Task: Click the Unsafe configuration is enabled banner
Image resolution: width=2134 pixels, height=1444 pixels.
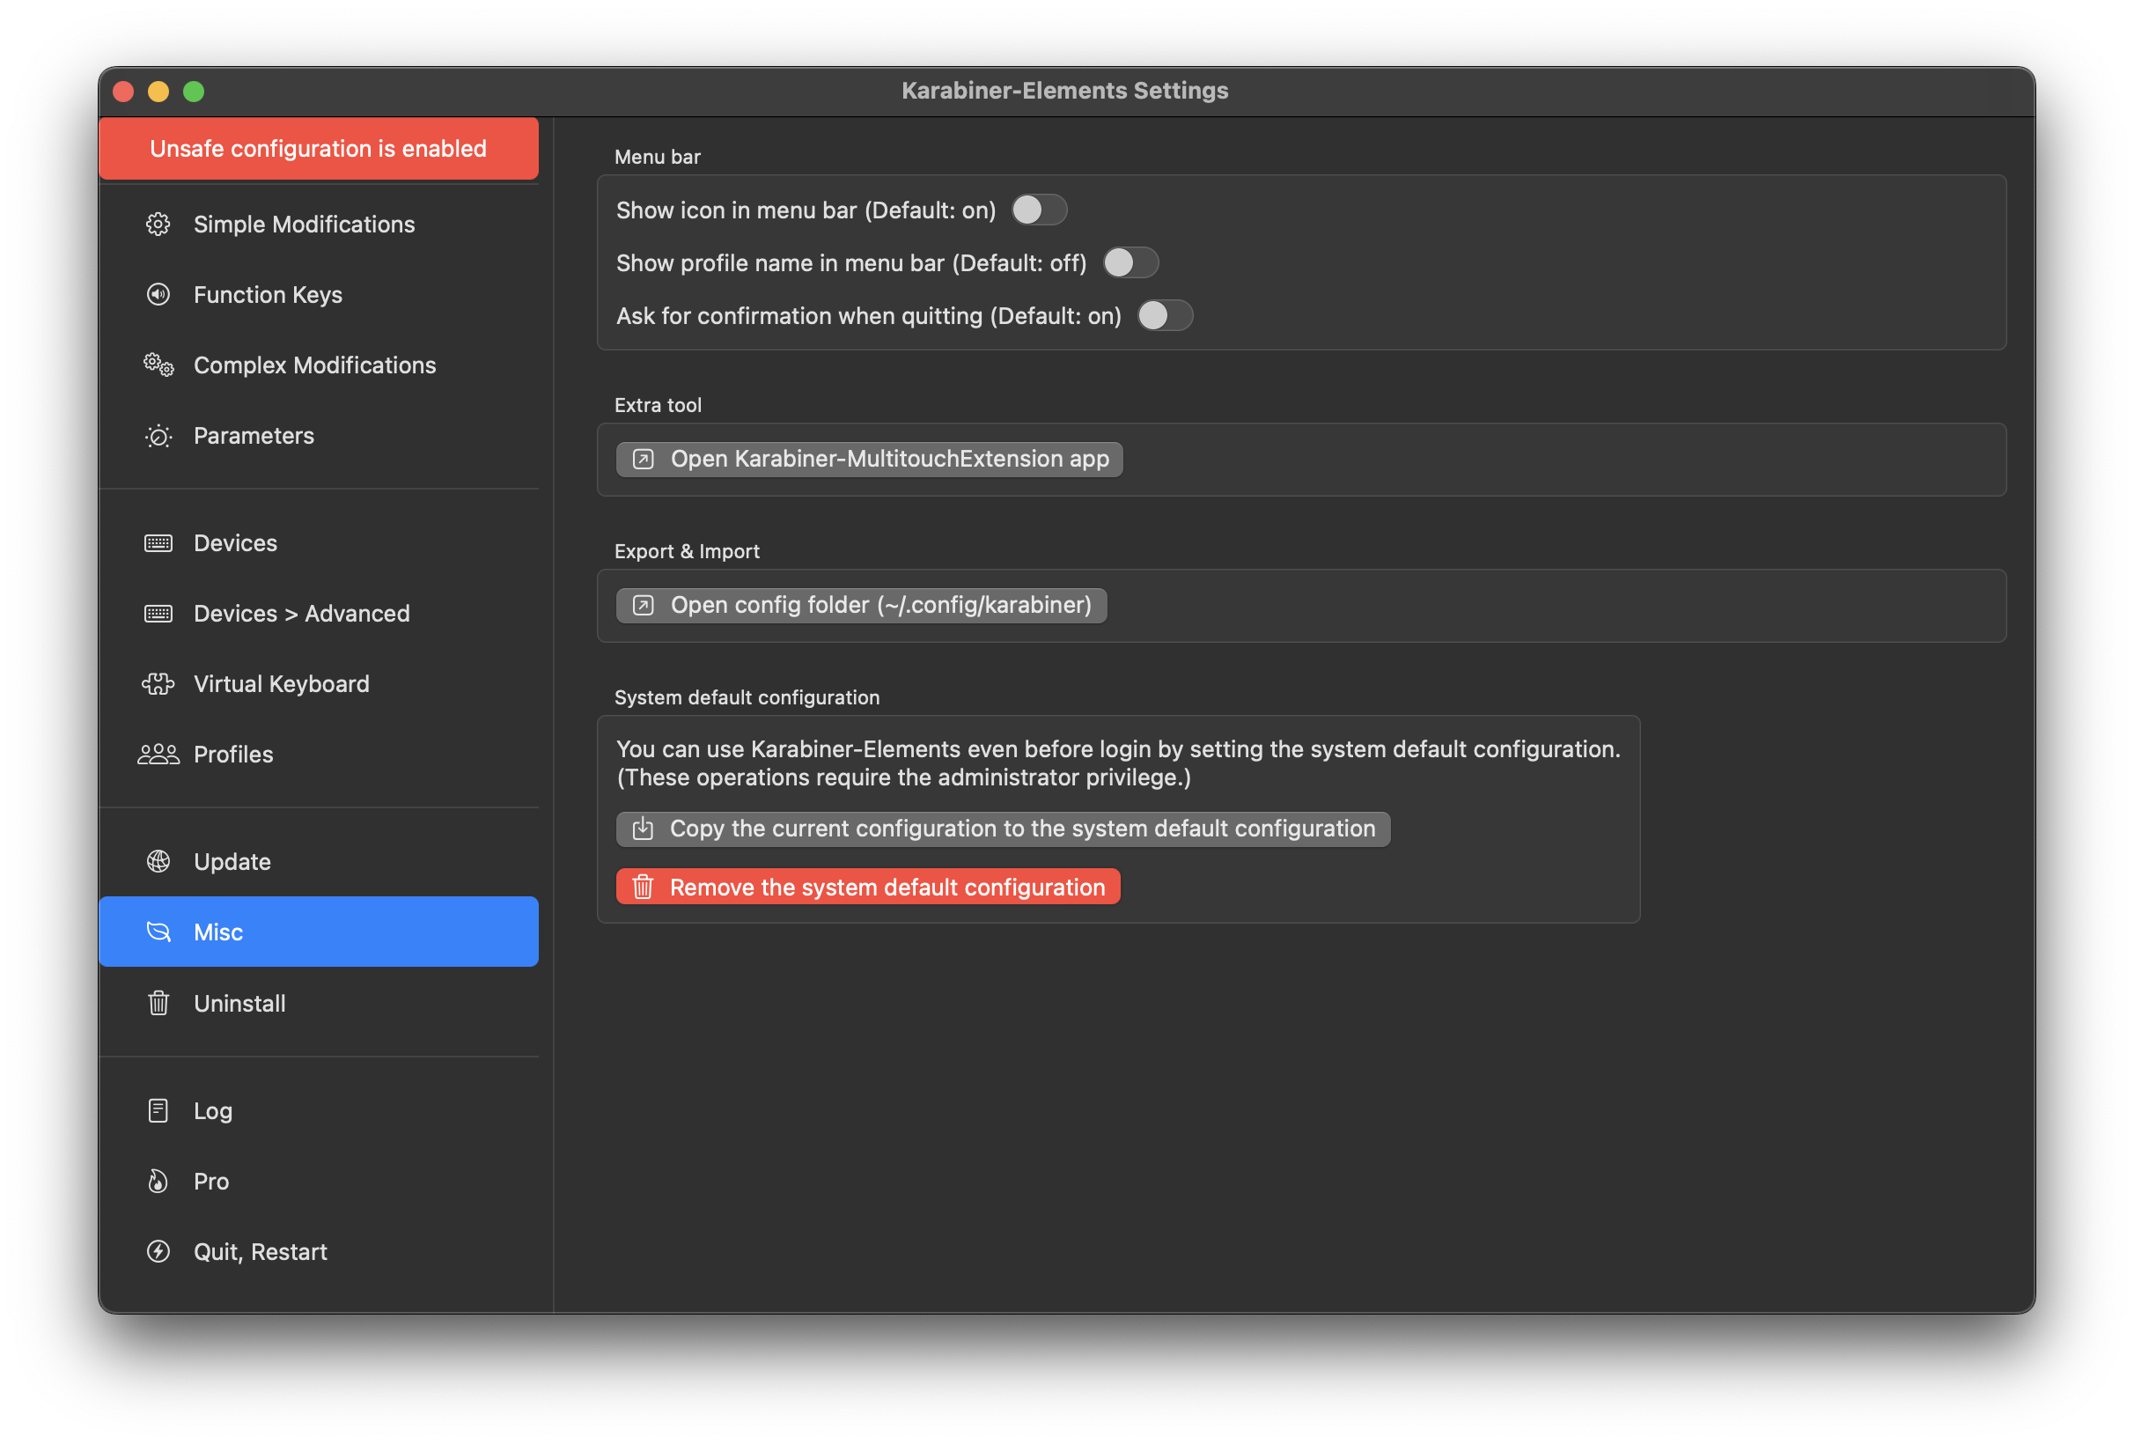Action: 319,149
